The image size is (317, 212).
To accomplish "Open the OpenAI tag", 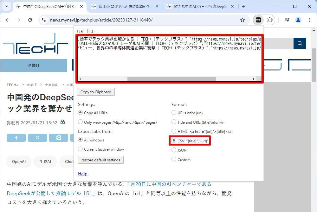I will [19, 162].
